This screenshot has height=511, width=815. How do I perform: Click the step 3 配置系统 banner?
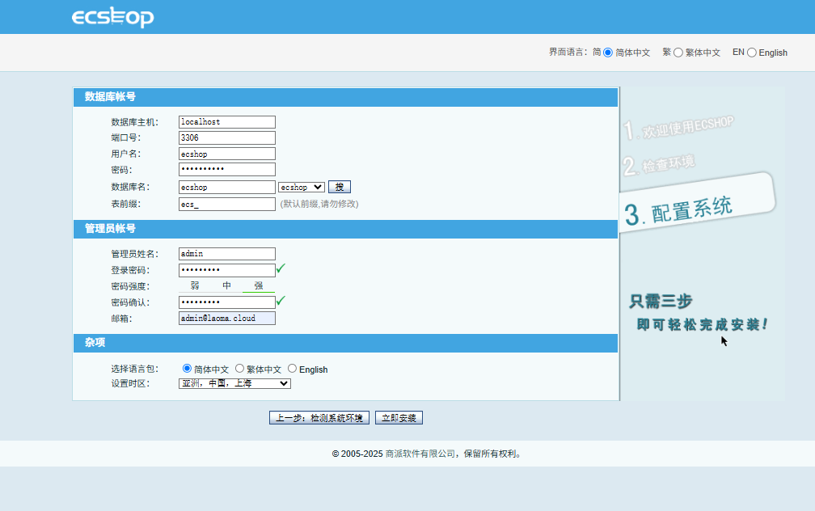pyautogui.click(x=696, y=203)
